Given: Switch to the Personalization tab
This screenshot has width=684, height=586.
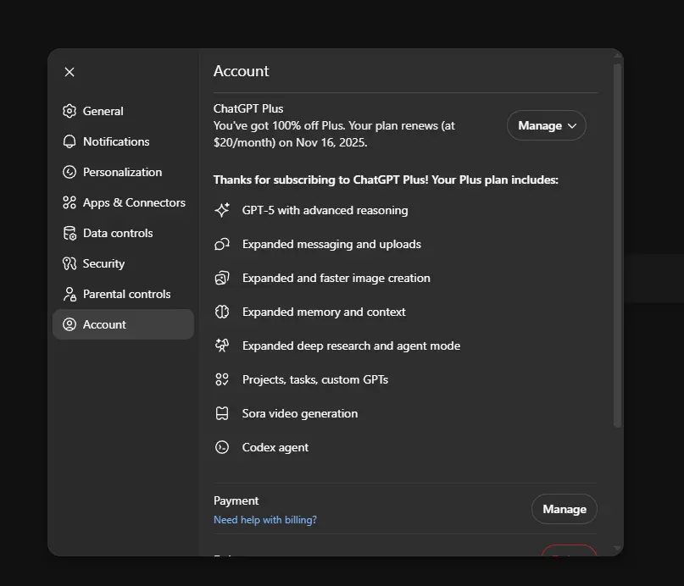Looking at the screenshot, I should (x=123, y=172).
